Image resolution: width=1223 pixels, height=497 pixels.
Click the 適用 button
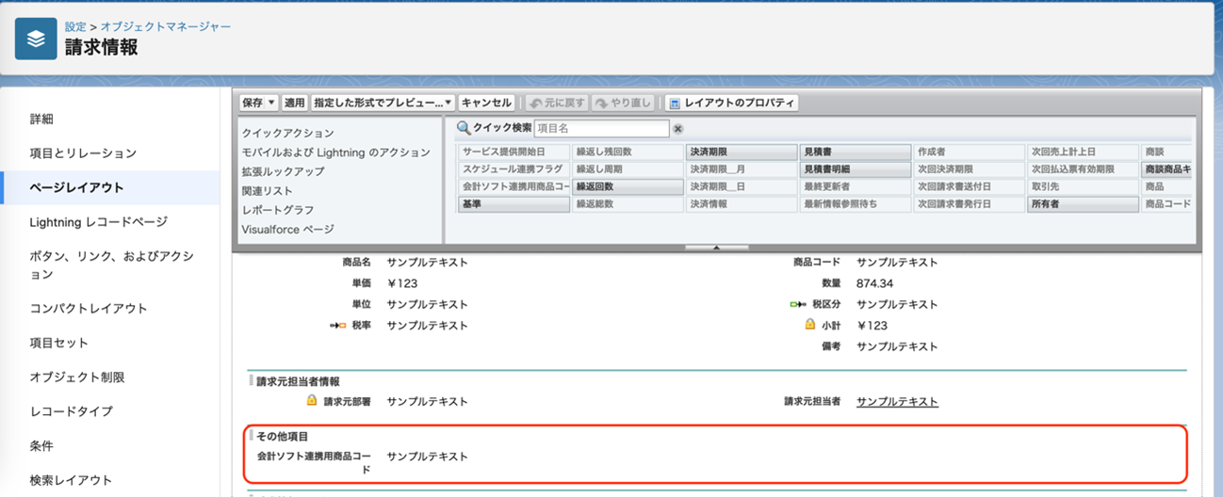point(295,103)
